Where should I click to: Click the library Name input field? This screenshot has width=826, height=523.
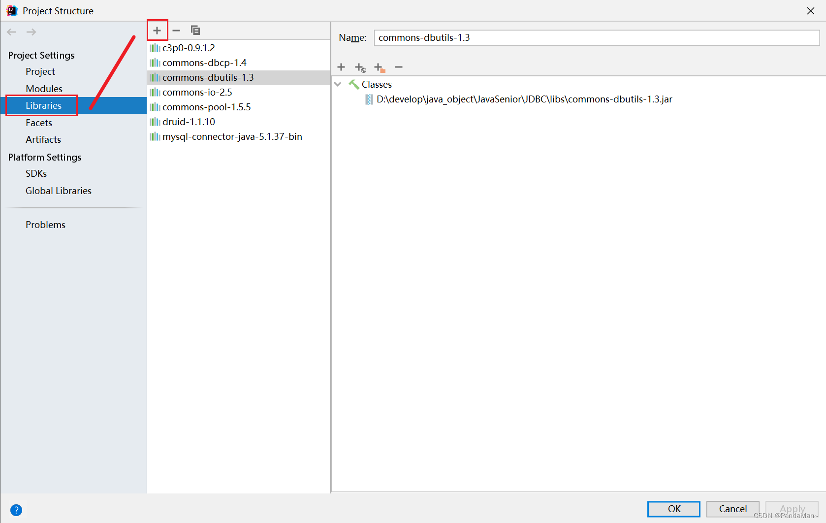(597, 38)
